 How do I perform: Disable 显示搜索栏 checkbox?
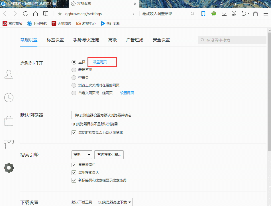(x=74, y=165)
